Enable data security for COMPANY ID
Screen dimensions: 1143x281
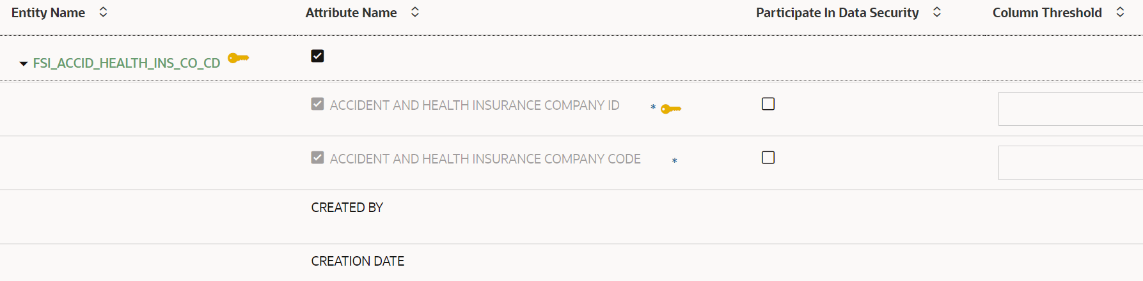(768, 104)
